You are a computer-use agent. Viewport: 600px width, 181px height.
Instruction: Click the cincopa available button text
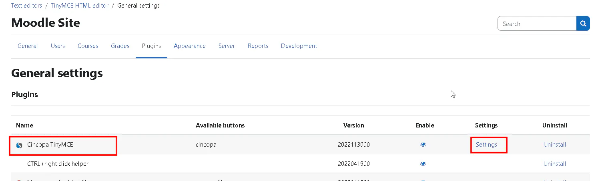[206, 145]
